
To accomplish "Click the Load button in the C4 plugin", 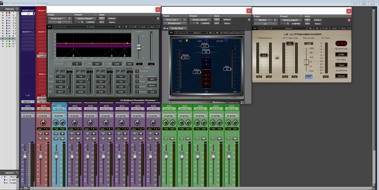I will (x=143, y=27).
